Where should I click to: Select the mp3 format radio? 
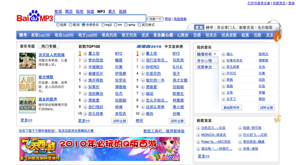pos(103,25)
